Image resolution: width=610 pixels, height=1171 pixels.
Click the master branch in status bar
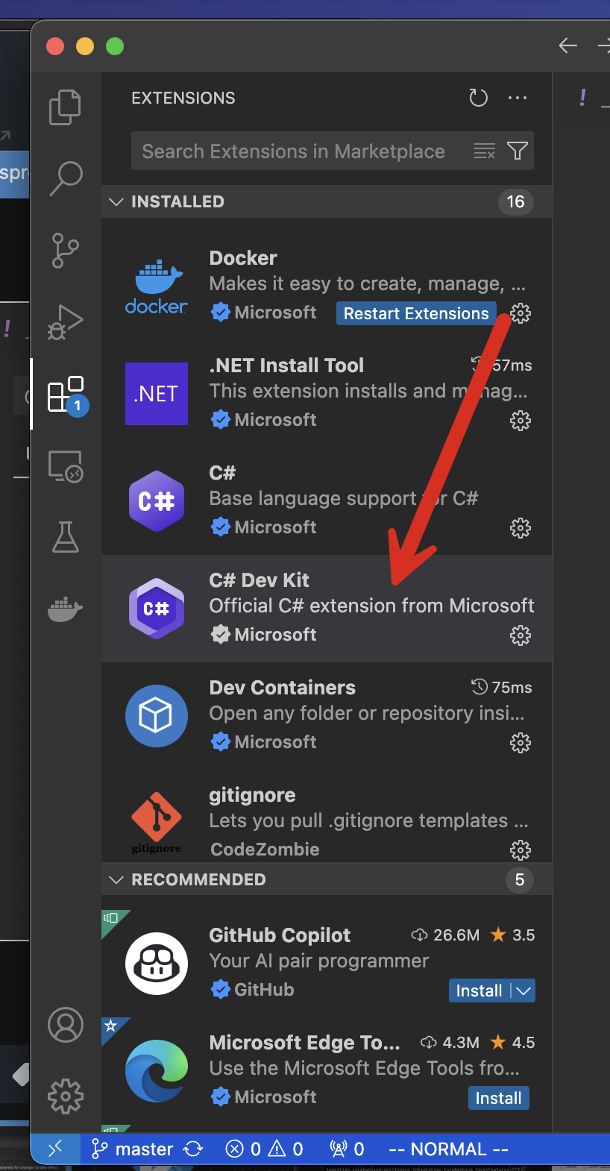(133, 1149)
